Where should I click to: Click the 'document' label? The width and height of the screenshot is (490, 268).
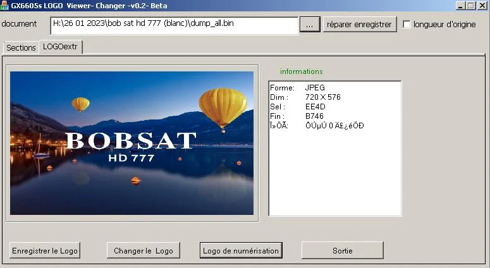click(x=19, y=24)
